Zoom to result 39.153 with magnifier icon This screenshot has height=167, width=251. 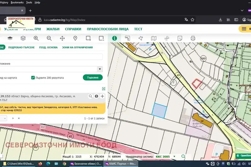(91, 96)
